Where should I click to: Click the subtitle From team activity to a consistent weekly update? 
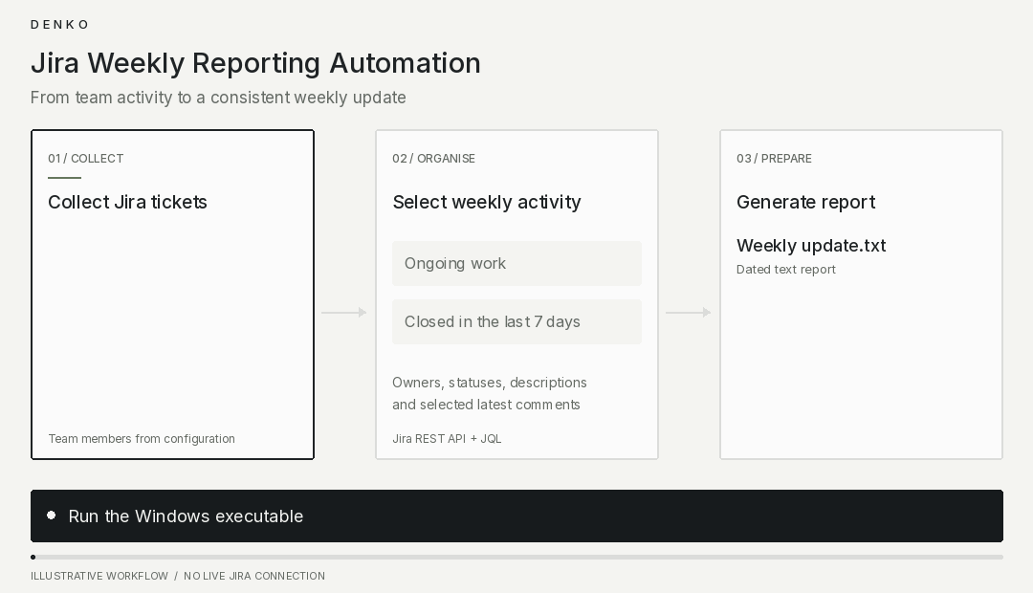pyautogui.click(x=218, y=98)
